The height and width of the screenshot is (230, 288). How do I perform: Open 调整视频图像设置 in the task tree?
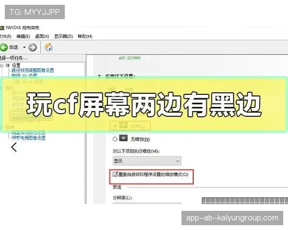(x=28, y=138)
